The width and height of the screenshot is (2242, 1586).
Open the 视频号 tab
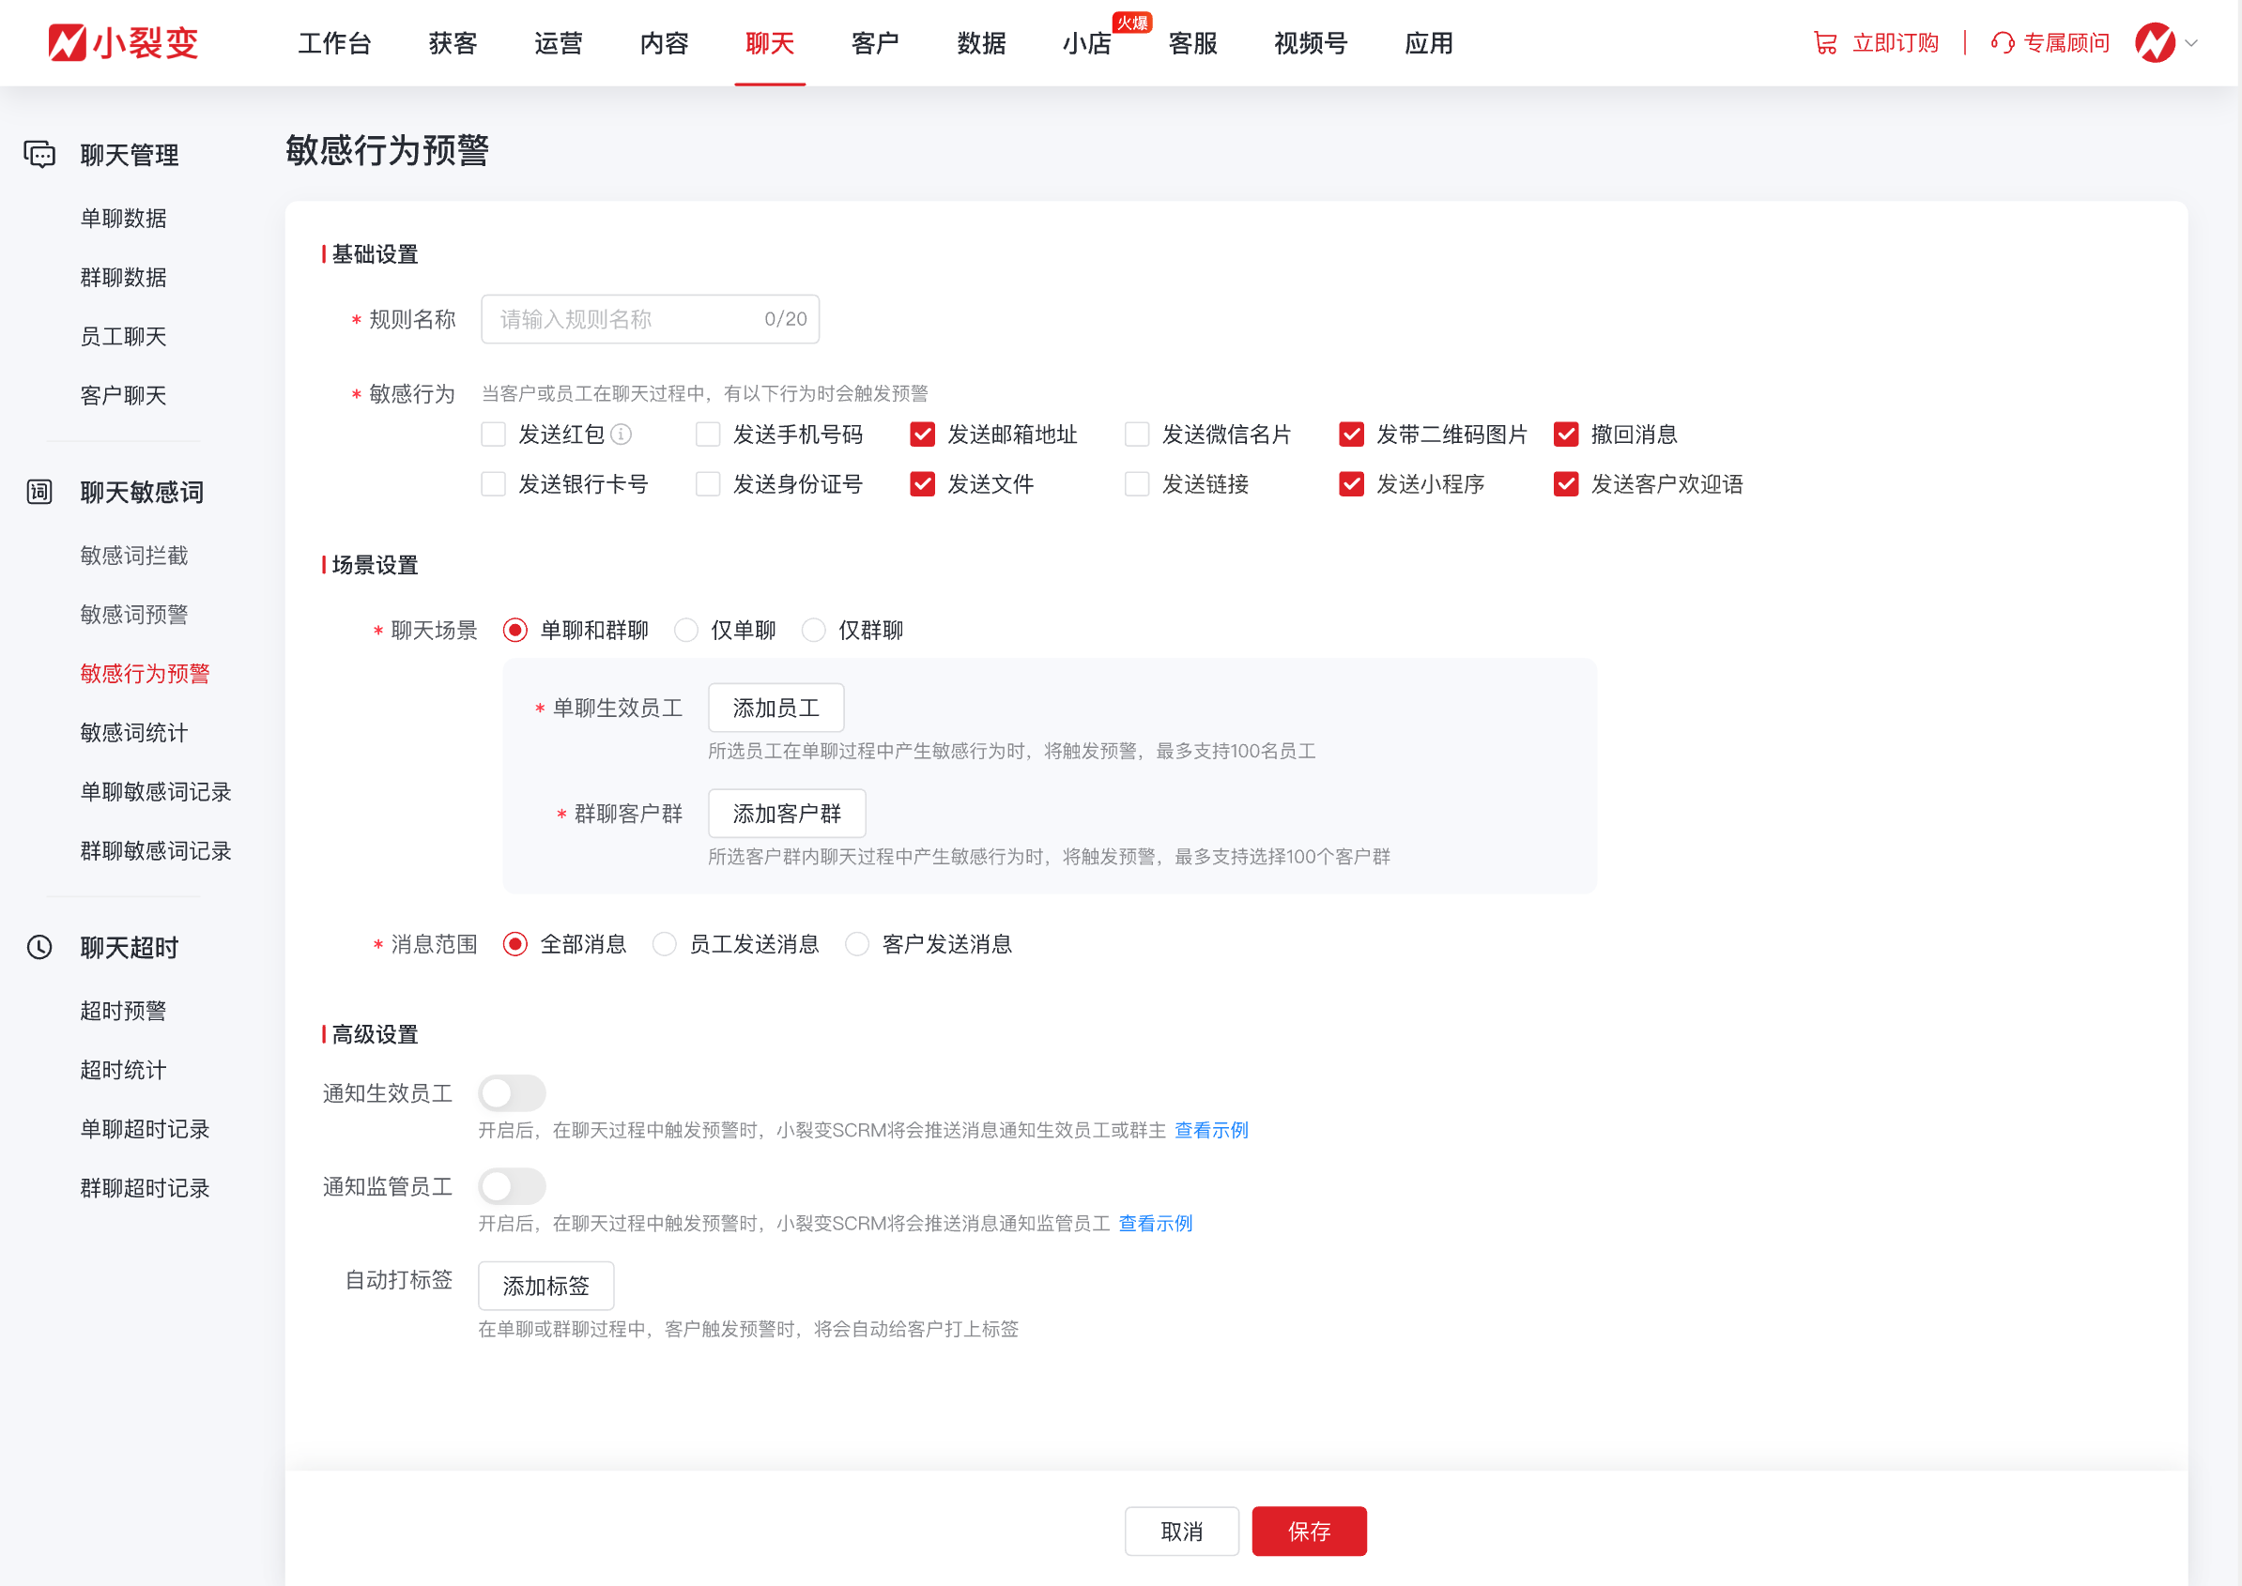[1311, 43]
